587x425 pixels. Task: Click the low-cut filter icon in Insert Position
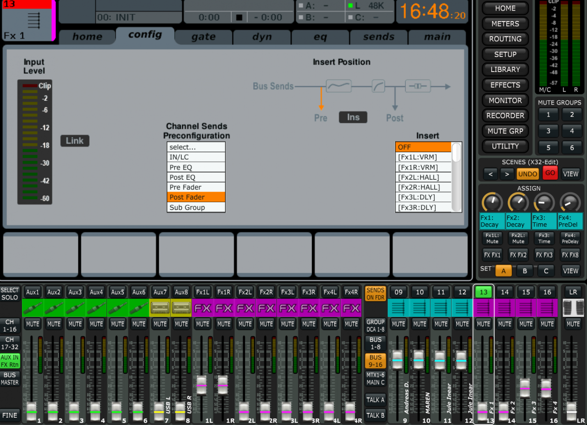(x=338, y=86)
